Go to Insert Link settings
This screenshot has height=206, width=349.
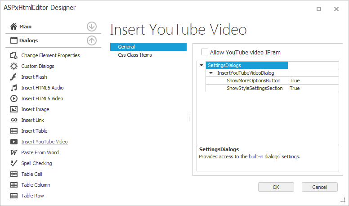click(32, 120)
